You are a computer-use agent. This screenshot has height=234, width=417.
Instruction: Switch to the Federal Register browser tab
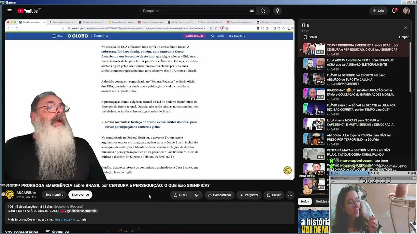point(122,22)
